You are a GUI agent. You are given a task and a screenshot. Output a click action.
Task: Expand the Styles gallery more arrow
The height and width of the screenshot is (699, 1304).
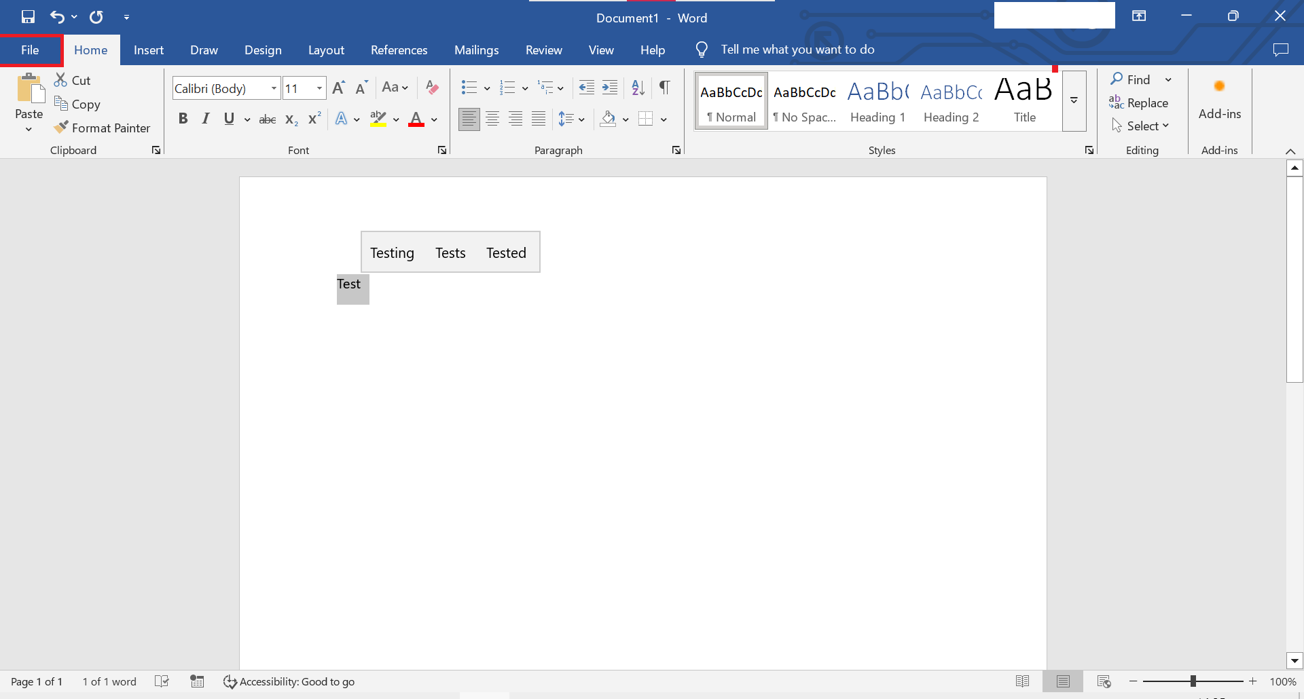click(1074, 100)
